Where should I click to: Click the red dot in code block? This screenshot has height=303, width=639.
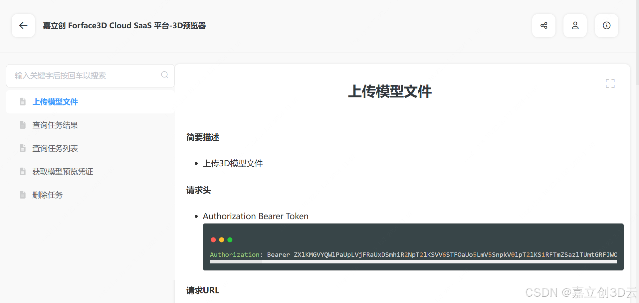tap(213, 240)
